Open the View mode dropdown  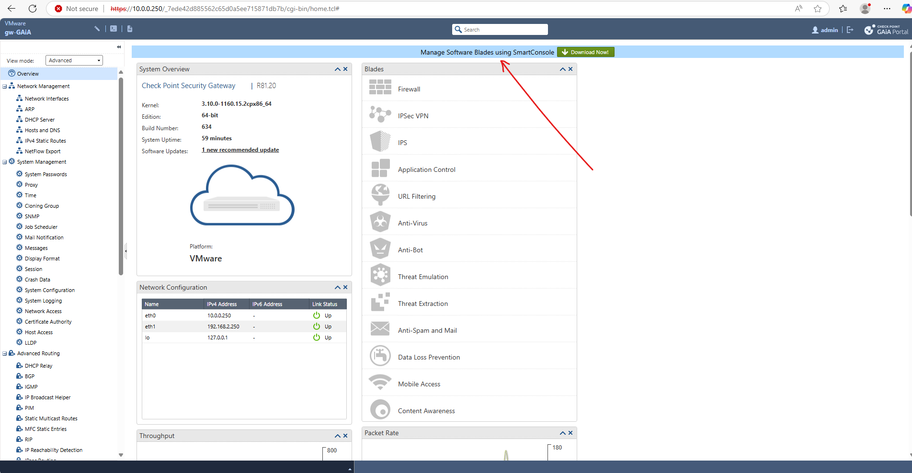pyautogui.click(x=74, y=60)
